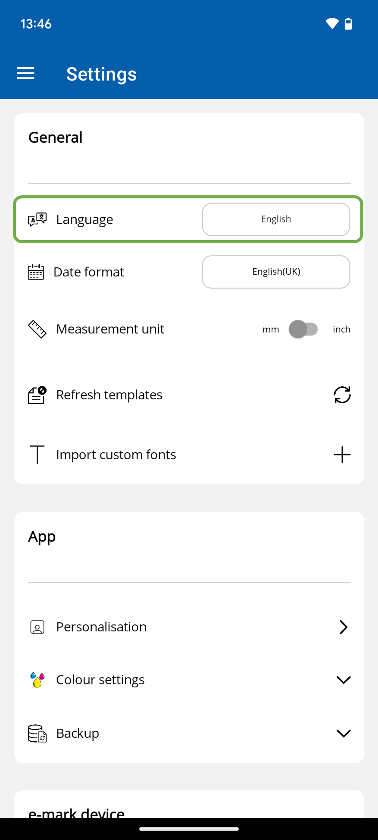Tap the plus icon for custom fonts
The image size is (378, 840).
tap(342, 454)
